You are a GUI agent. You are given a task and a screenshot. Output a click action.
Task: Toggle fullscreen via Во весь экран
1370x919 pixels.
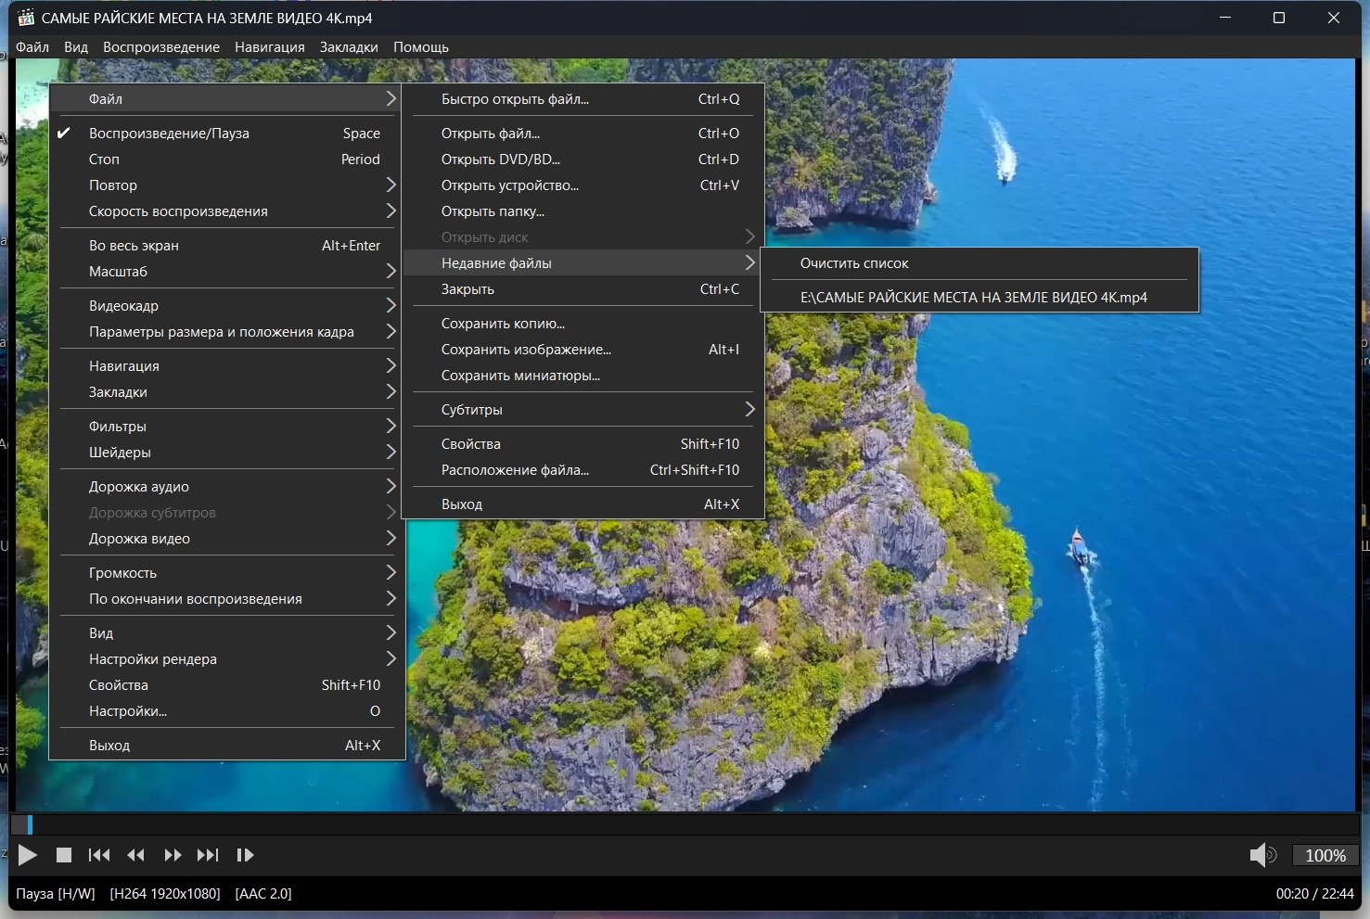pyautogui.click(x=134, y=246)
